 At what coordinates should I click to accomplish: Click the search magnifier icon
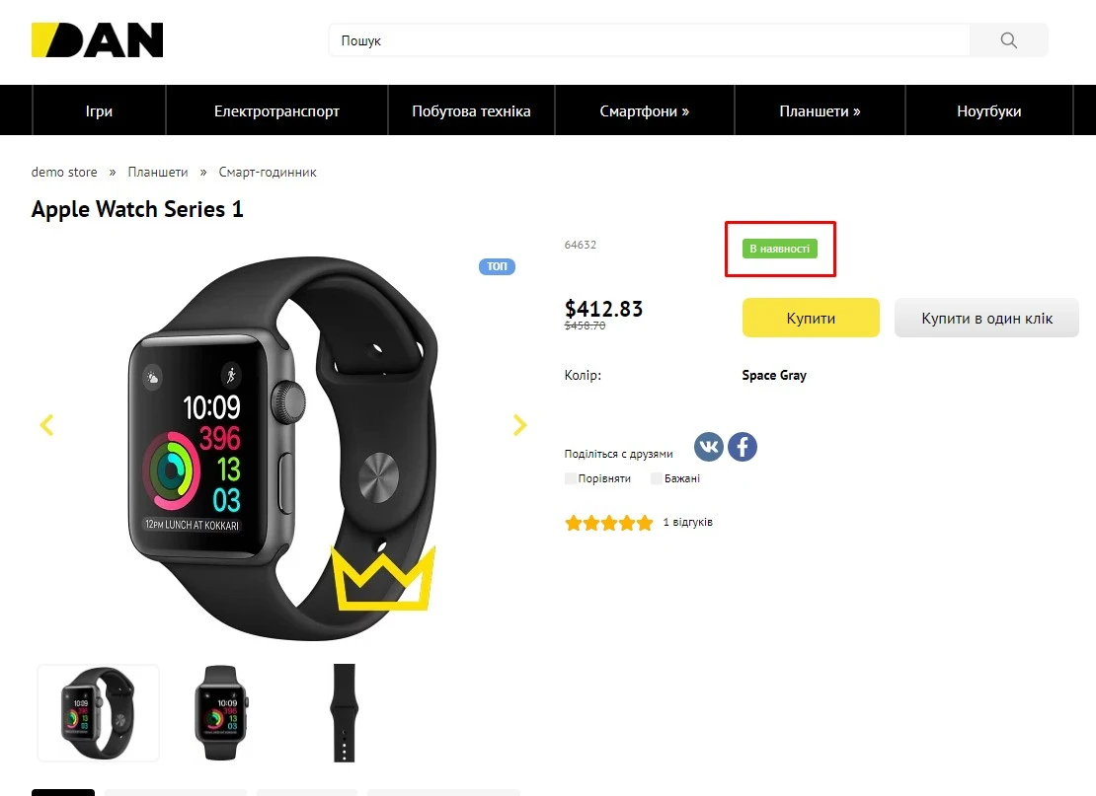[1008, 40]
